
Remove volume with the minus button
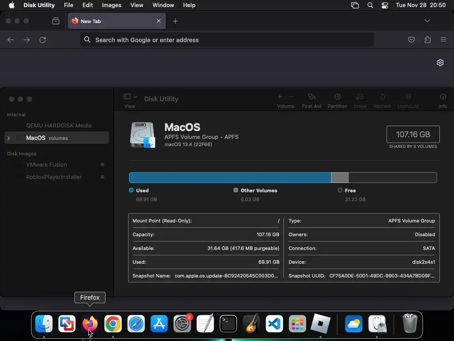[291, 97]
